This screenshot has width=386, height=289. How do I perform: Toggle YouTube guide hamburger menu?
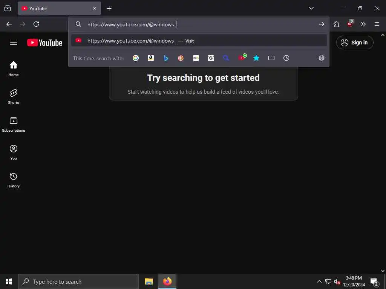click(x=14, y=43)
